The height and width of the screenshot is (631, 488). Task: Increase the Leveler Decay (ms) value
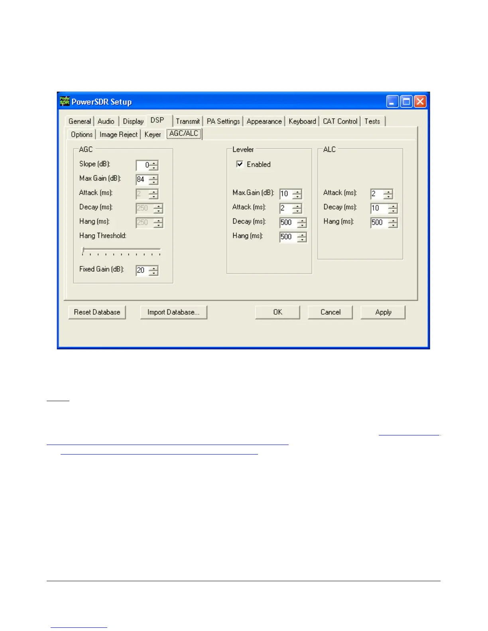tap(303, 220)
